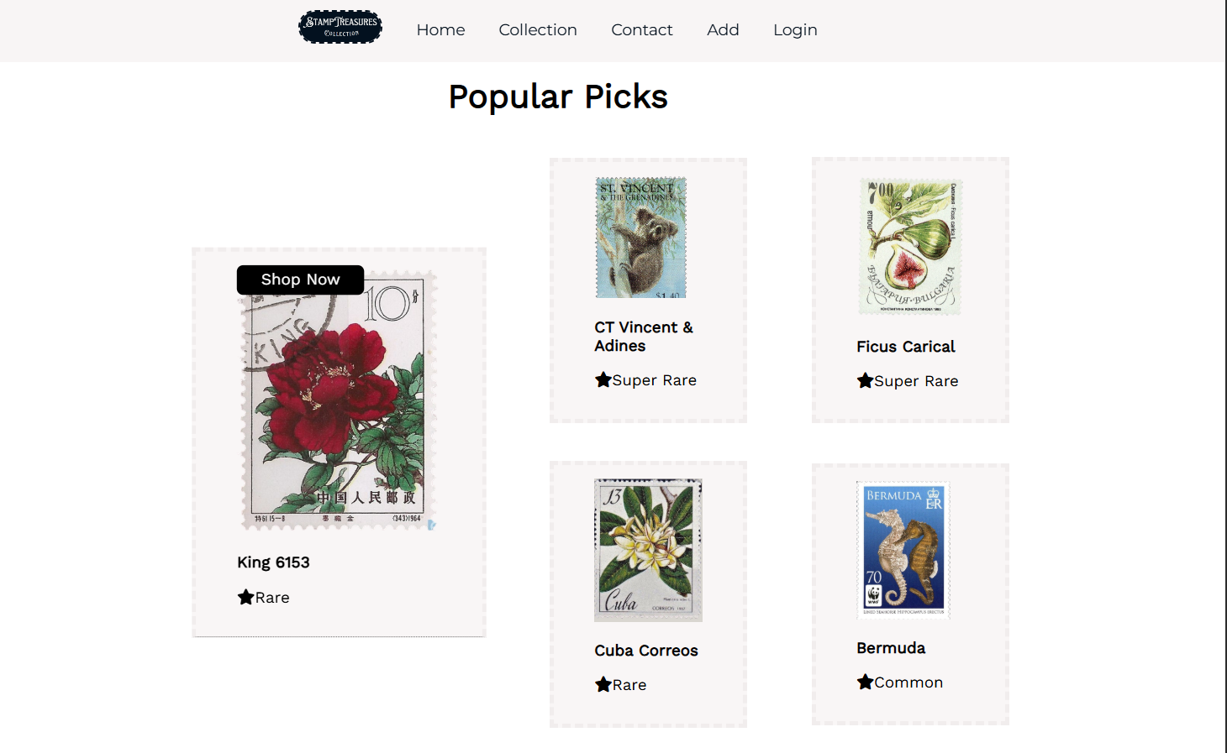Click the Bulgaria fig stamp thumbnail
The height and width of the screenshot is (753, 1227).
pos(910,246)
